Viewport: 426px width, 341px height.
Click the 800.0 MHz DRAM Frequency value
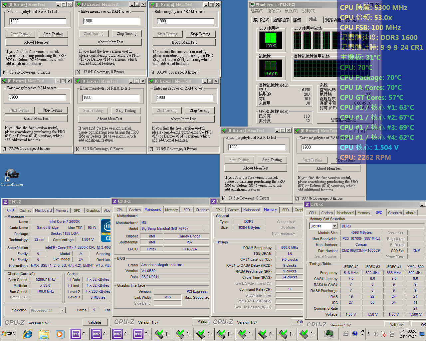pyautogui.click(x=290, y=248)
